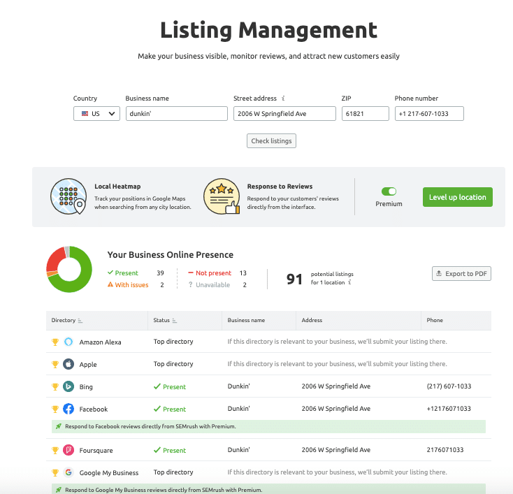The image size is (513, 494).
Task: Click the Business name input field
Action: pyautogui.click(x=177, y=113)
